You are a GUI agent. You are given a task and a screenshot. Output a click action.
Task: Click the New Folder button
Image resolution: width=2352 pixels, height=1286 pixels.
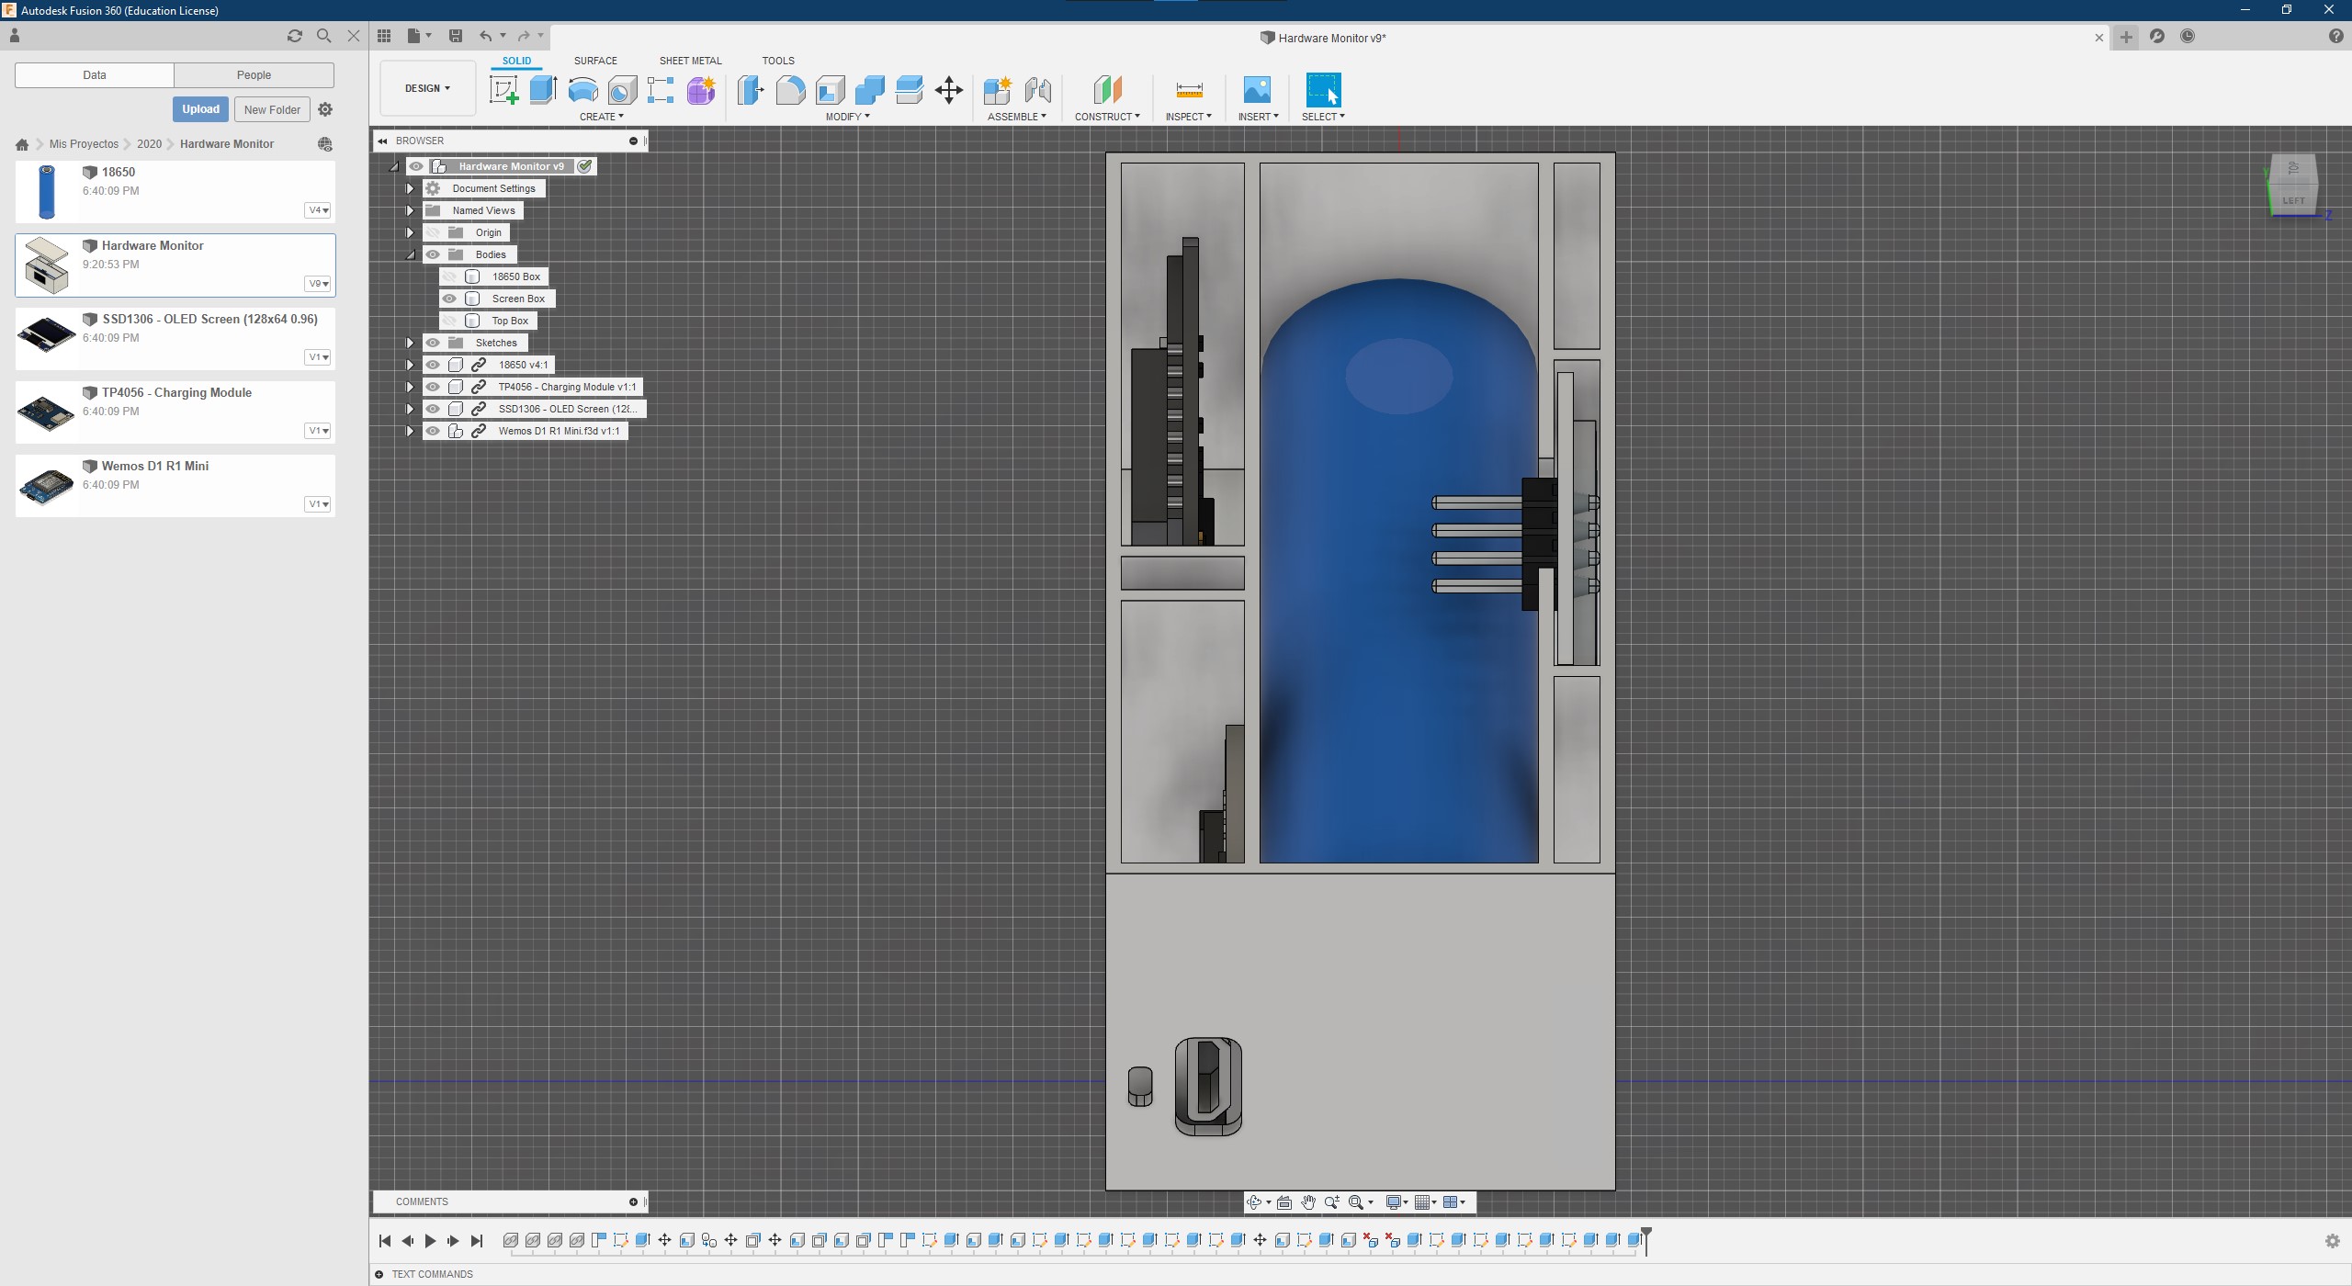272,109
